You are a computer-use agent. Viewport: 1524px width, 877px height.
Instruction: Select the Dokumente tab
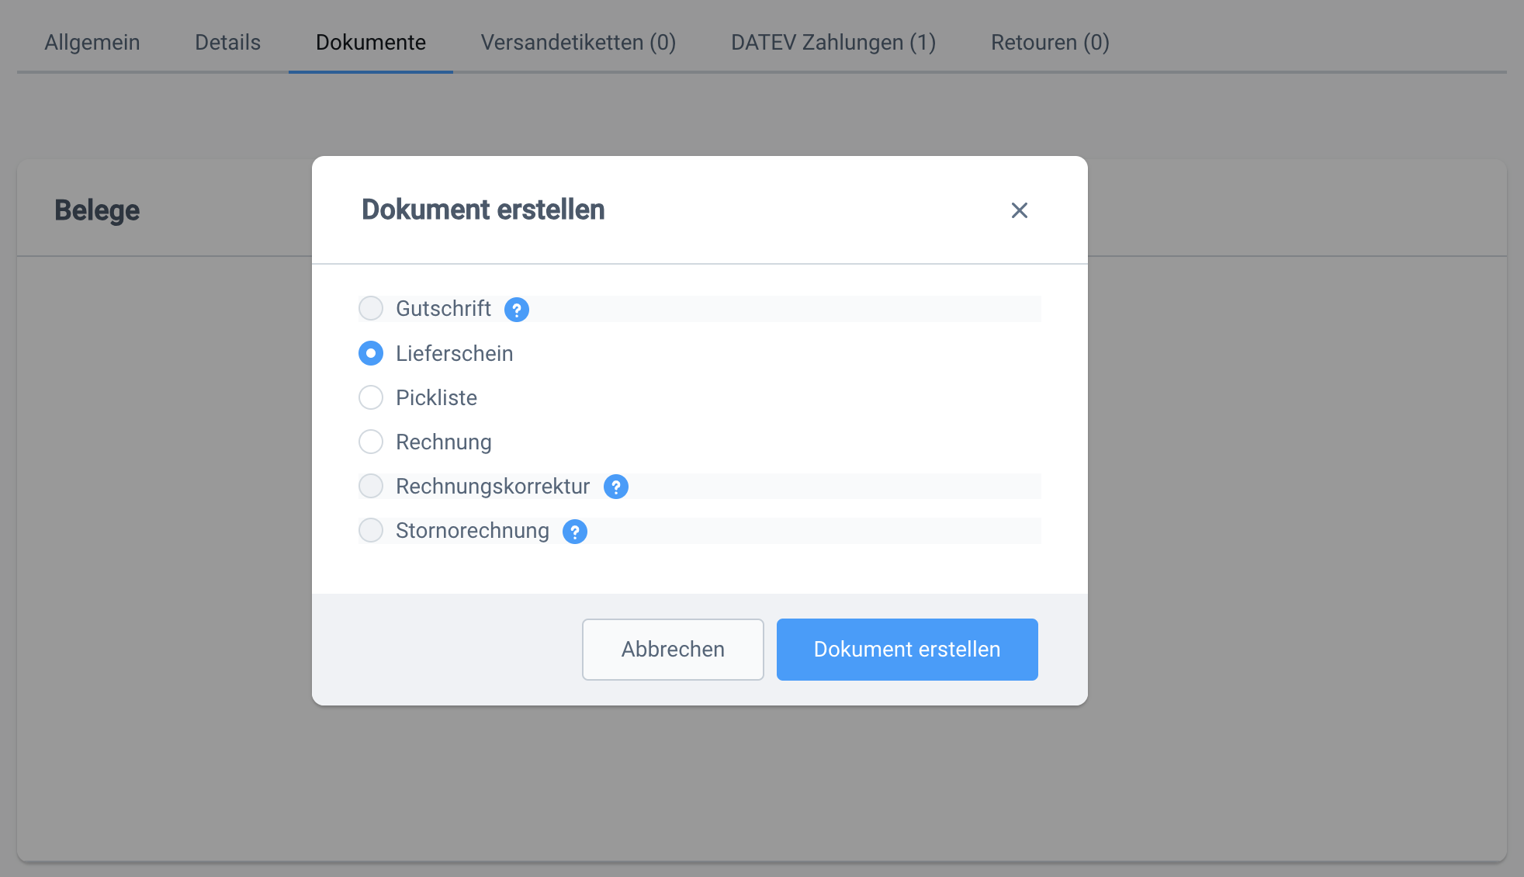370,43
